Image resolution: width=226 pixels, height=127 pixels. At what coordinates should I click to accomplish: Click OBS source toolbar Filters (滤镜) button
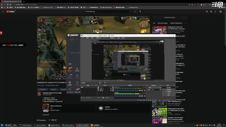106,83
